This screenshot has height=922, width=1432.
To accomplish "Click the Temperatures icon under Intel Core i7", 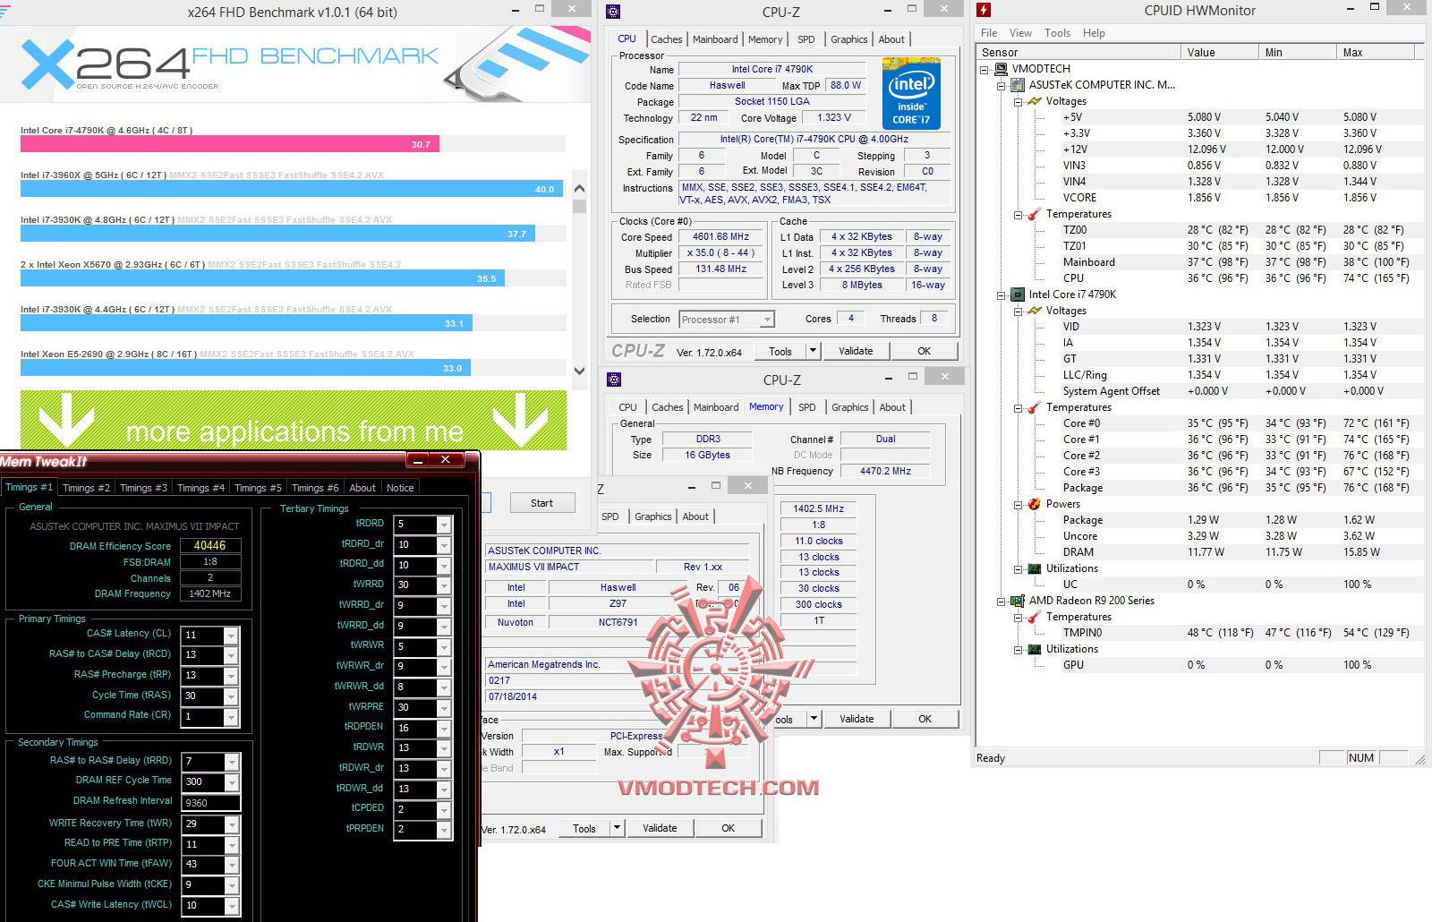I will [1035, 407].
